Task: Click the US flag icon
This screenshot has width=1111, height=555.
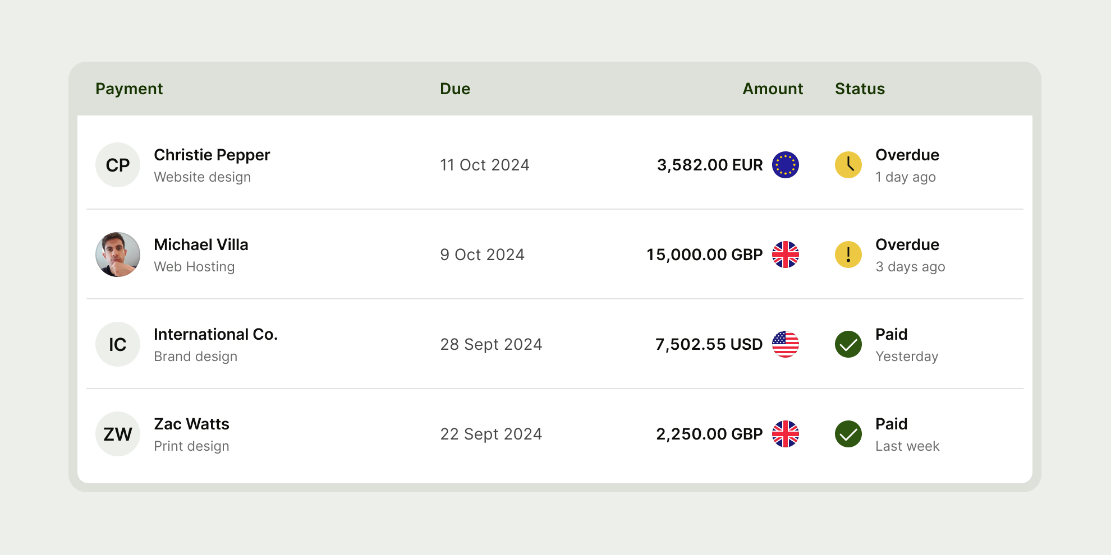Action: coord(786,344)
